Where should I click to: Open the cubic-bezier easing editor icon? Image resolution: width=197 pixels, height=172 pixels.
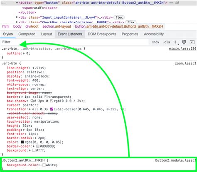[x=52, y=109]
